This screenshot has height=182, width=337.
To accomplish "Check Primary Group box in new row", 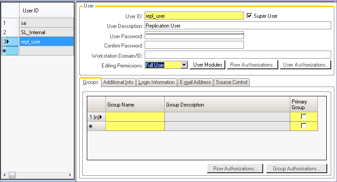I will pyautogui.click(x=304, y=126).
